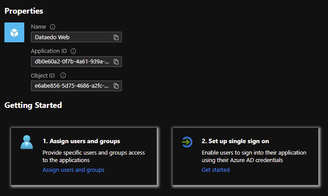Click the Dataedo Web blue cube app icon
This screenshot has width=328, height=196.
(14, 32)
